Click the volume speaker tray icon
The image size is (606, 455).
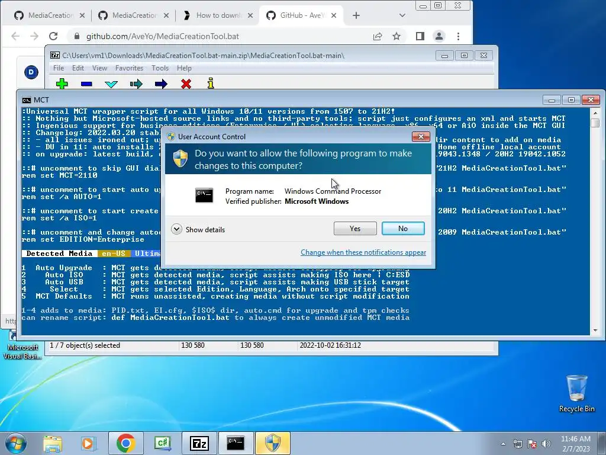(x=546, y=444)
